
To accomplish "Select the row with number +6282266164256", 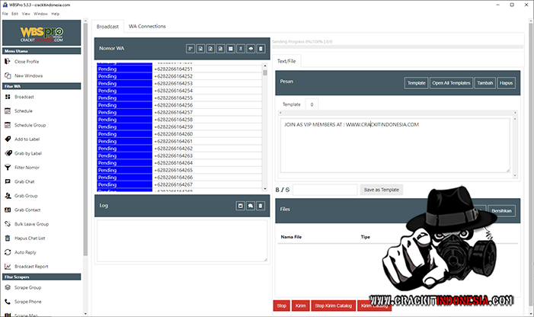I will tap(179, 105).
